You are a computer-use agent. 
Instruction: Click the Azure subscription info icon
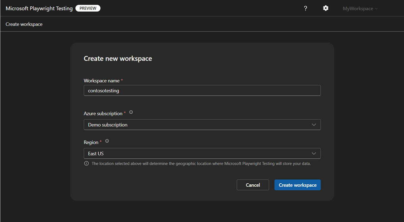[x=131, y=112]
